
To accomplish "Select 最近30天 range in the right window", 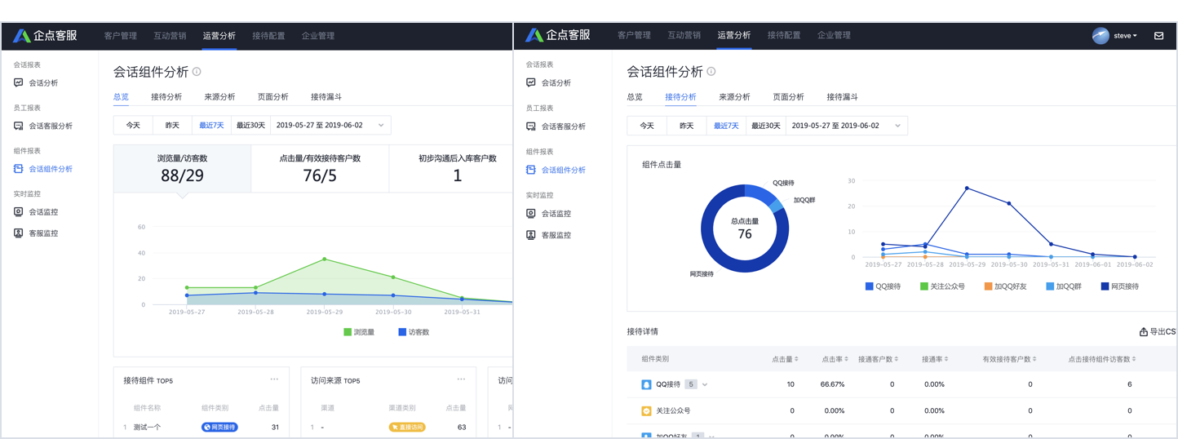I will click(x=766, y=126).
